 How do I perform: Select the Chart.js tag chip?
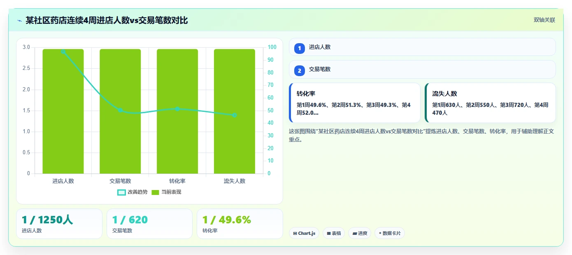[x=304, y=233]
